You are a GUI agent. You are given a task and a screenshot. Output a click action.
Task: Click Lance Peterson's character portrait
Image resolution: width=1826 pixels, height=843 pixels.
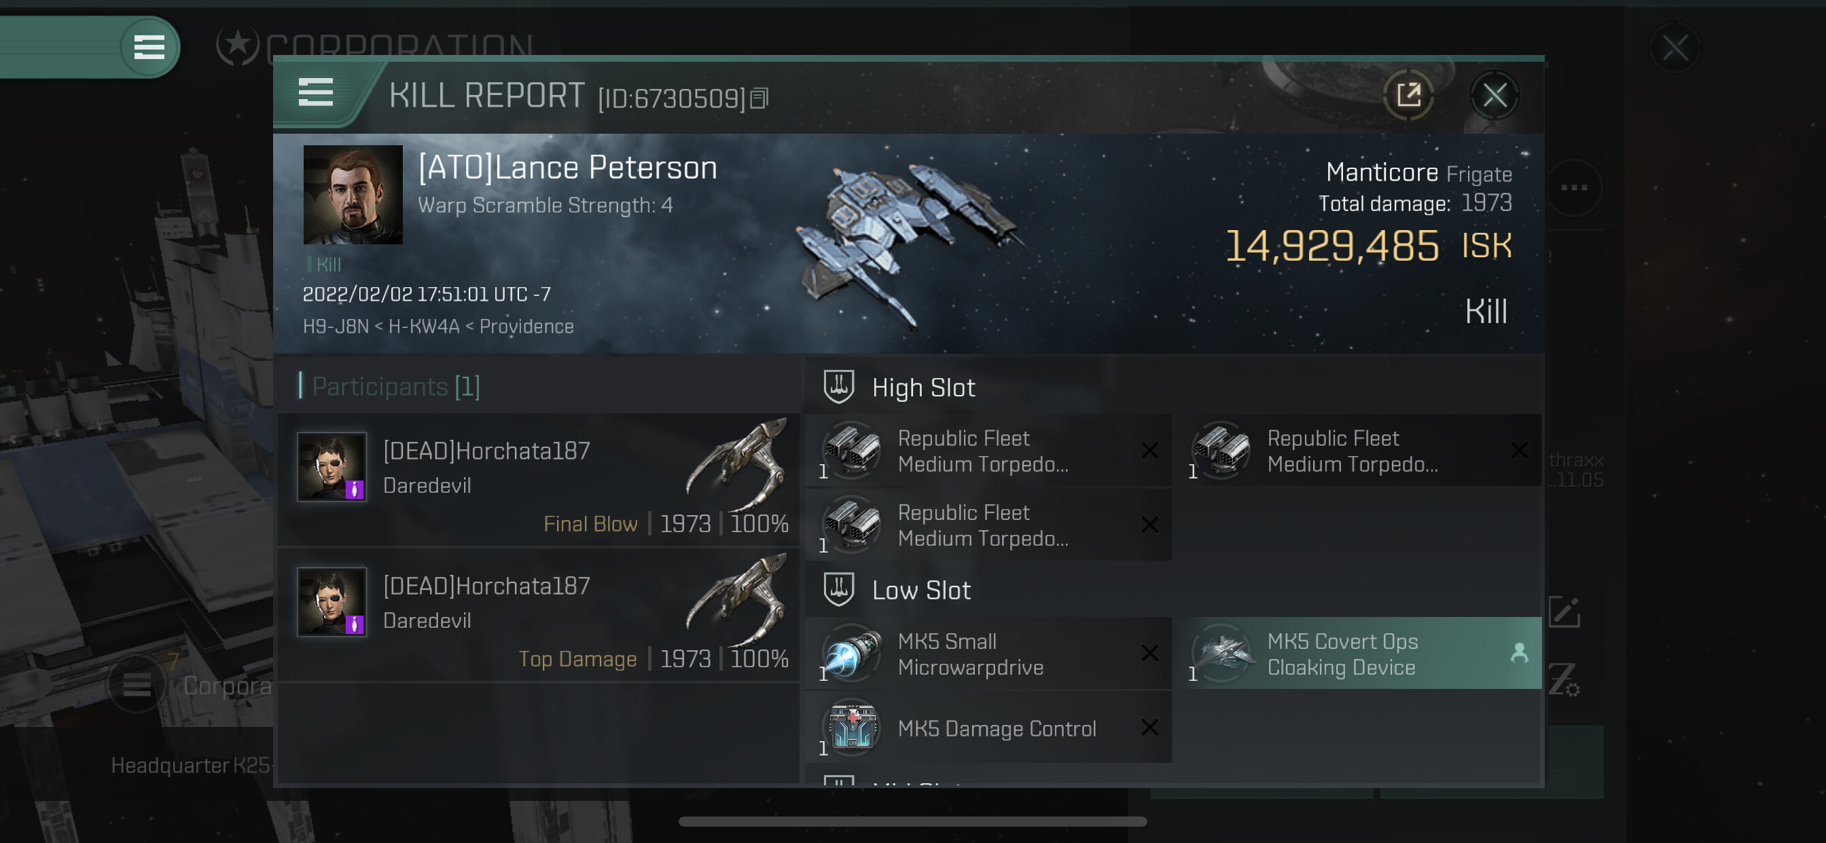[x=353, y=195]
